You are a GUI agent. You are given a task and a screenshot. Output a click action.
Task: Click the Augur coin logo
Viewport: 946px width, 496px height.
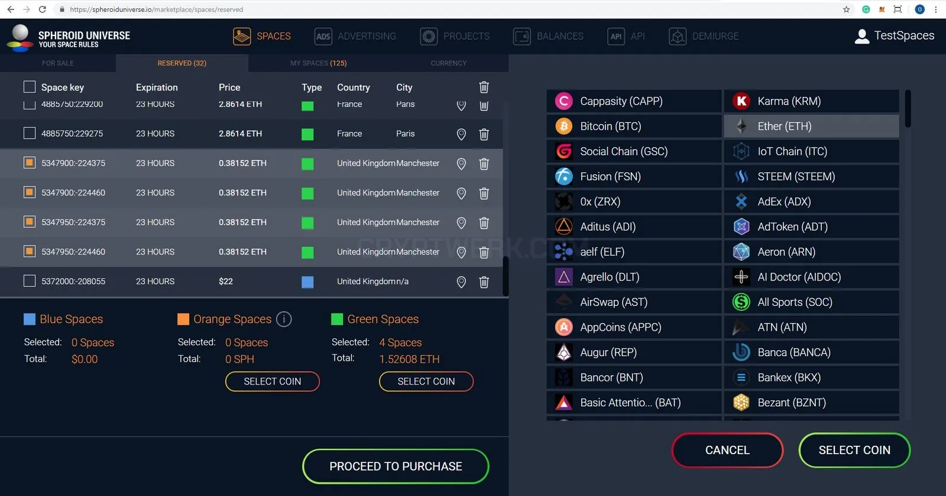coord(564,353)
